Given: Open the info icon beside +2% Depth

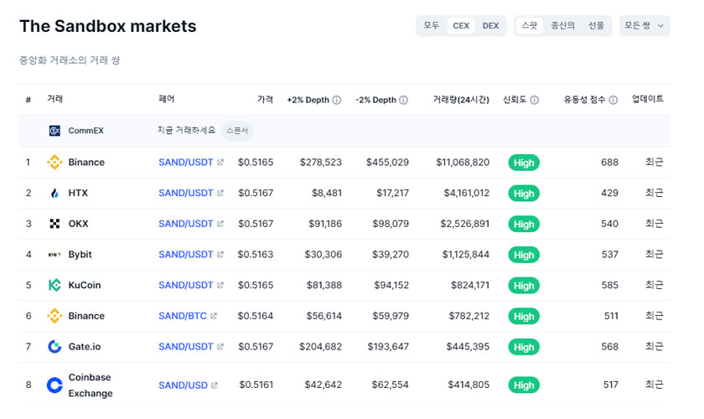Looking at the screenshot, I should 337,101.
